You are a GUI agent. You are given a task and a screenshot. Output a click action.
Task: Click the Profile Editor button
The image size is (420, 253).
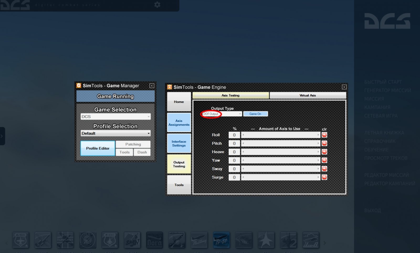click(98, 148)
